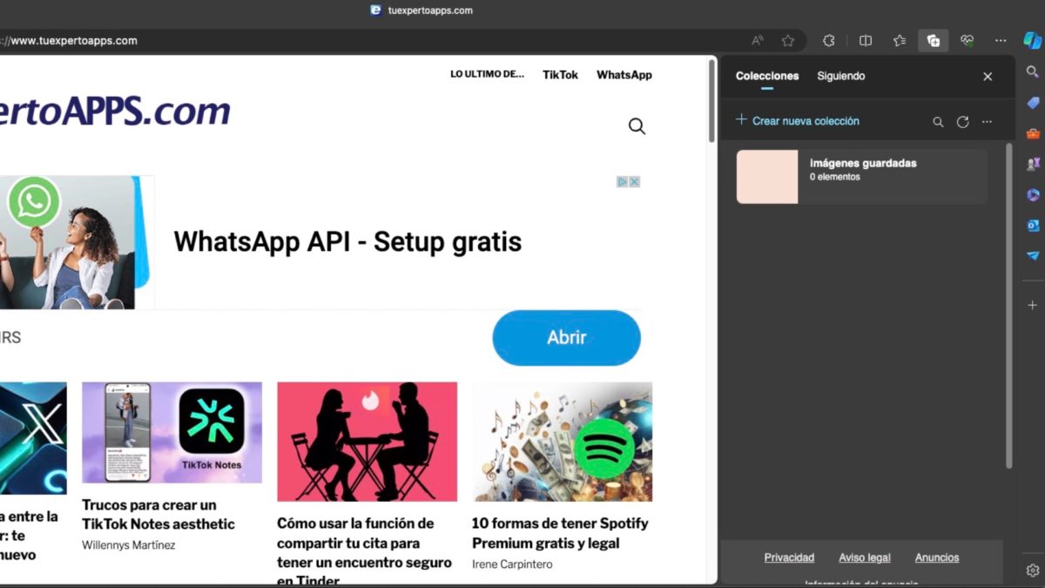Image resolution: width=1045 pixels, height=588 pixels.
Task: Open the Anuncios link
Action: [x=937, y=558]
